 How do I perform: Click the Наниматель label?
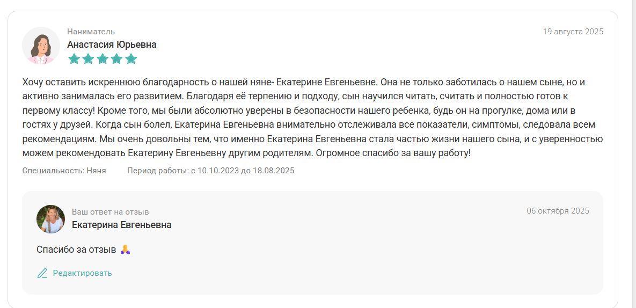tap(91, 32)
